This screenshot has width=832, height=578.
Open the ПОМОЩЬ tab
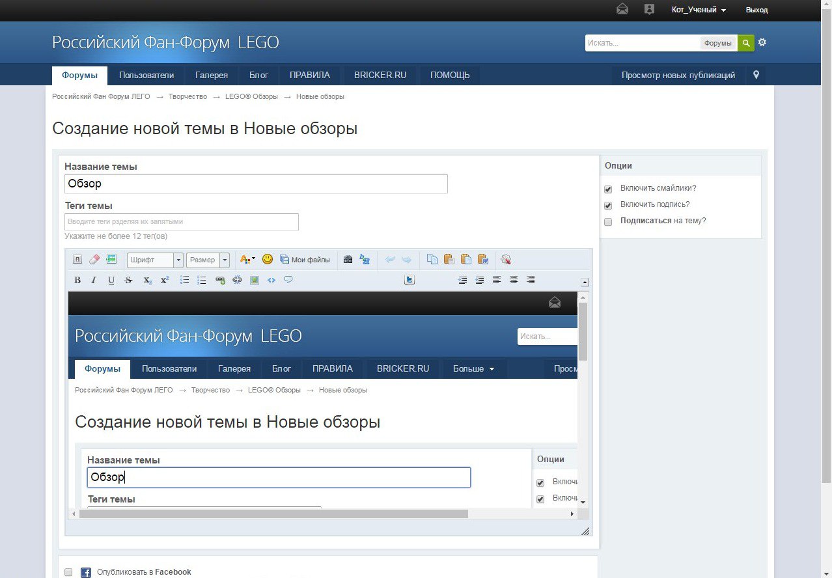(x=450, y=75)
